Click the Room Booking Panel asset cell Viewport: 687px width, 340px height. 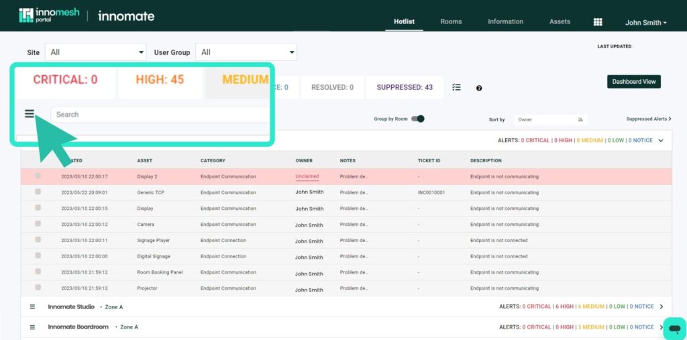coord(160,272)
